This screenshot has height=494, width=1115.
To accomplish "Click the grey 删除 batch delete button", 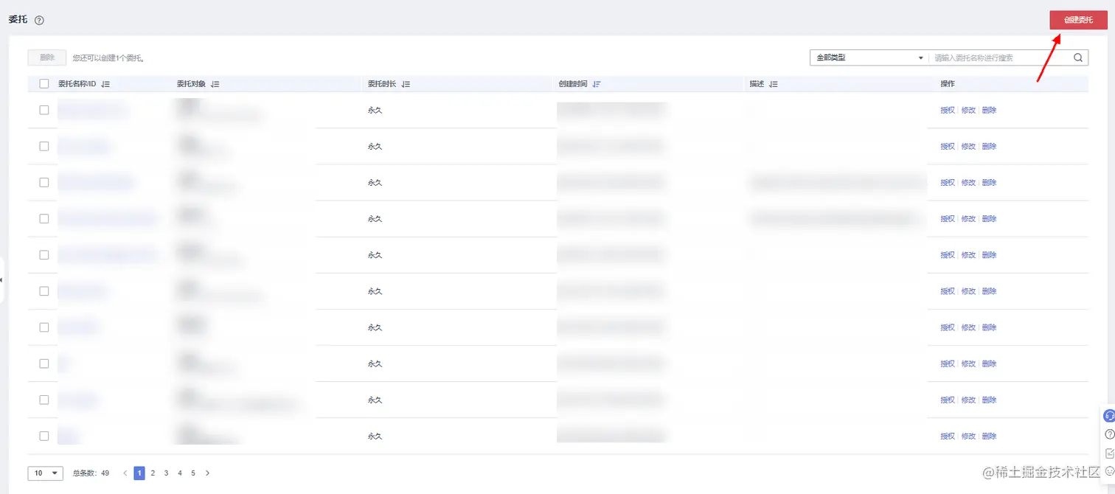I will click(x=47, y=58).
